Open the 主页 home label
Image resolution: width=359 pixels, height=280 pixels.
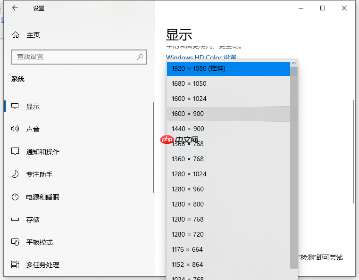click(x=33, y=35)
